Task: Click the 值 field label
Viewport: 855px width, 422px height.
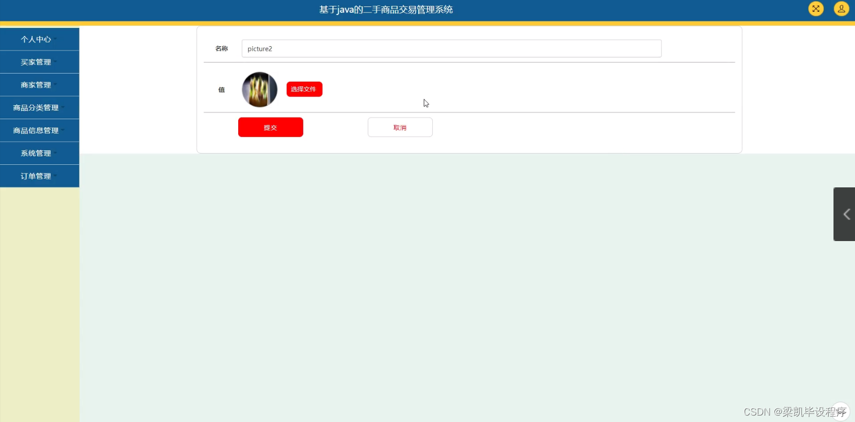Action: tap(222, 90)
